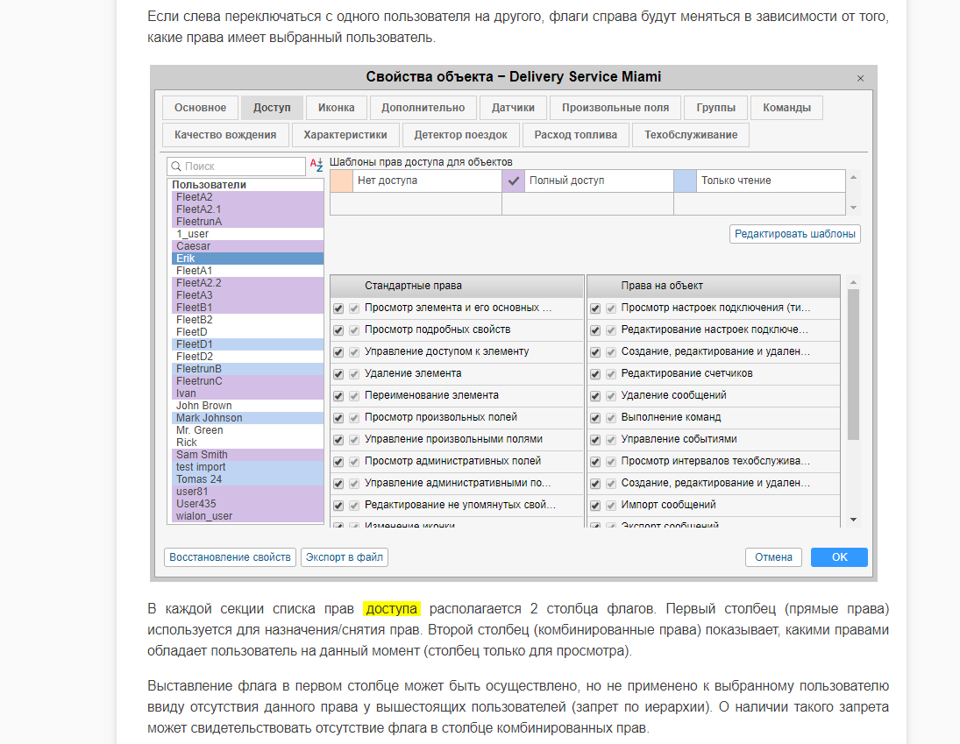960x744 pixels.
Task: Switch to the Датчики tab
Action: tap(513, 108)
